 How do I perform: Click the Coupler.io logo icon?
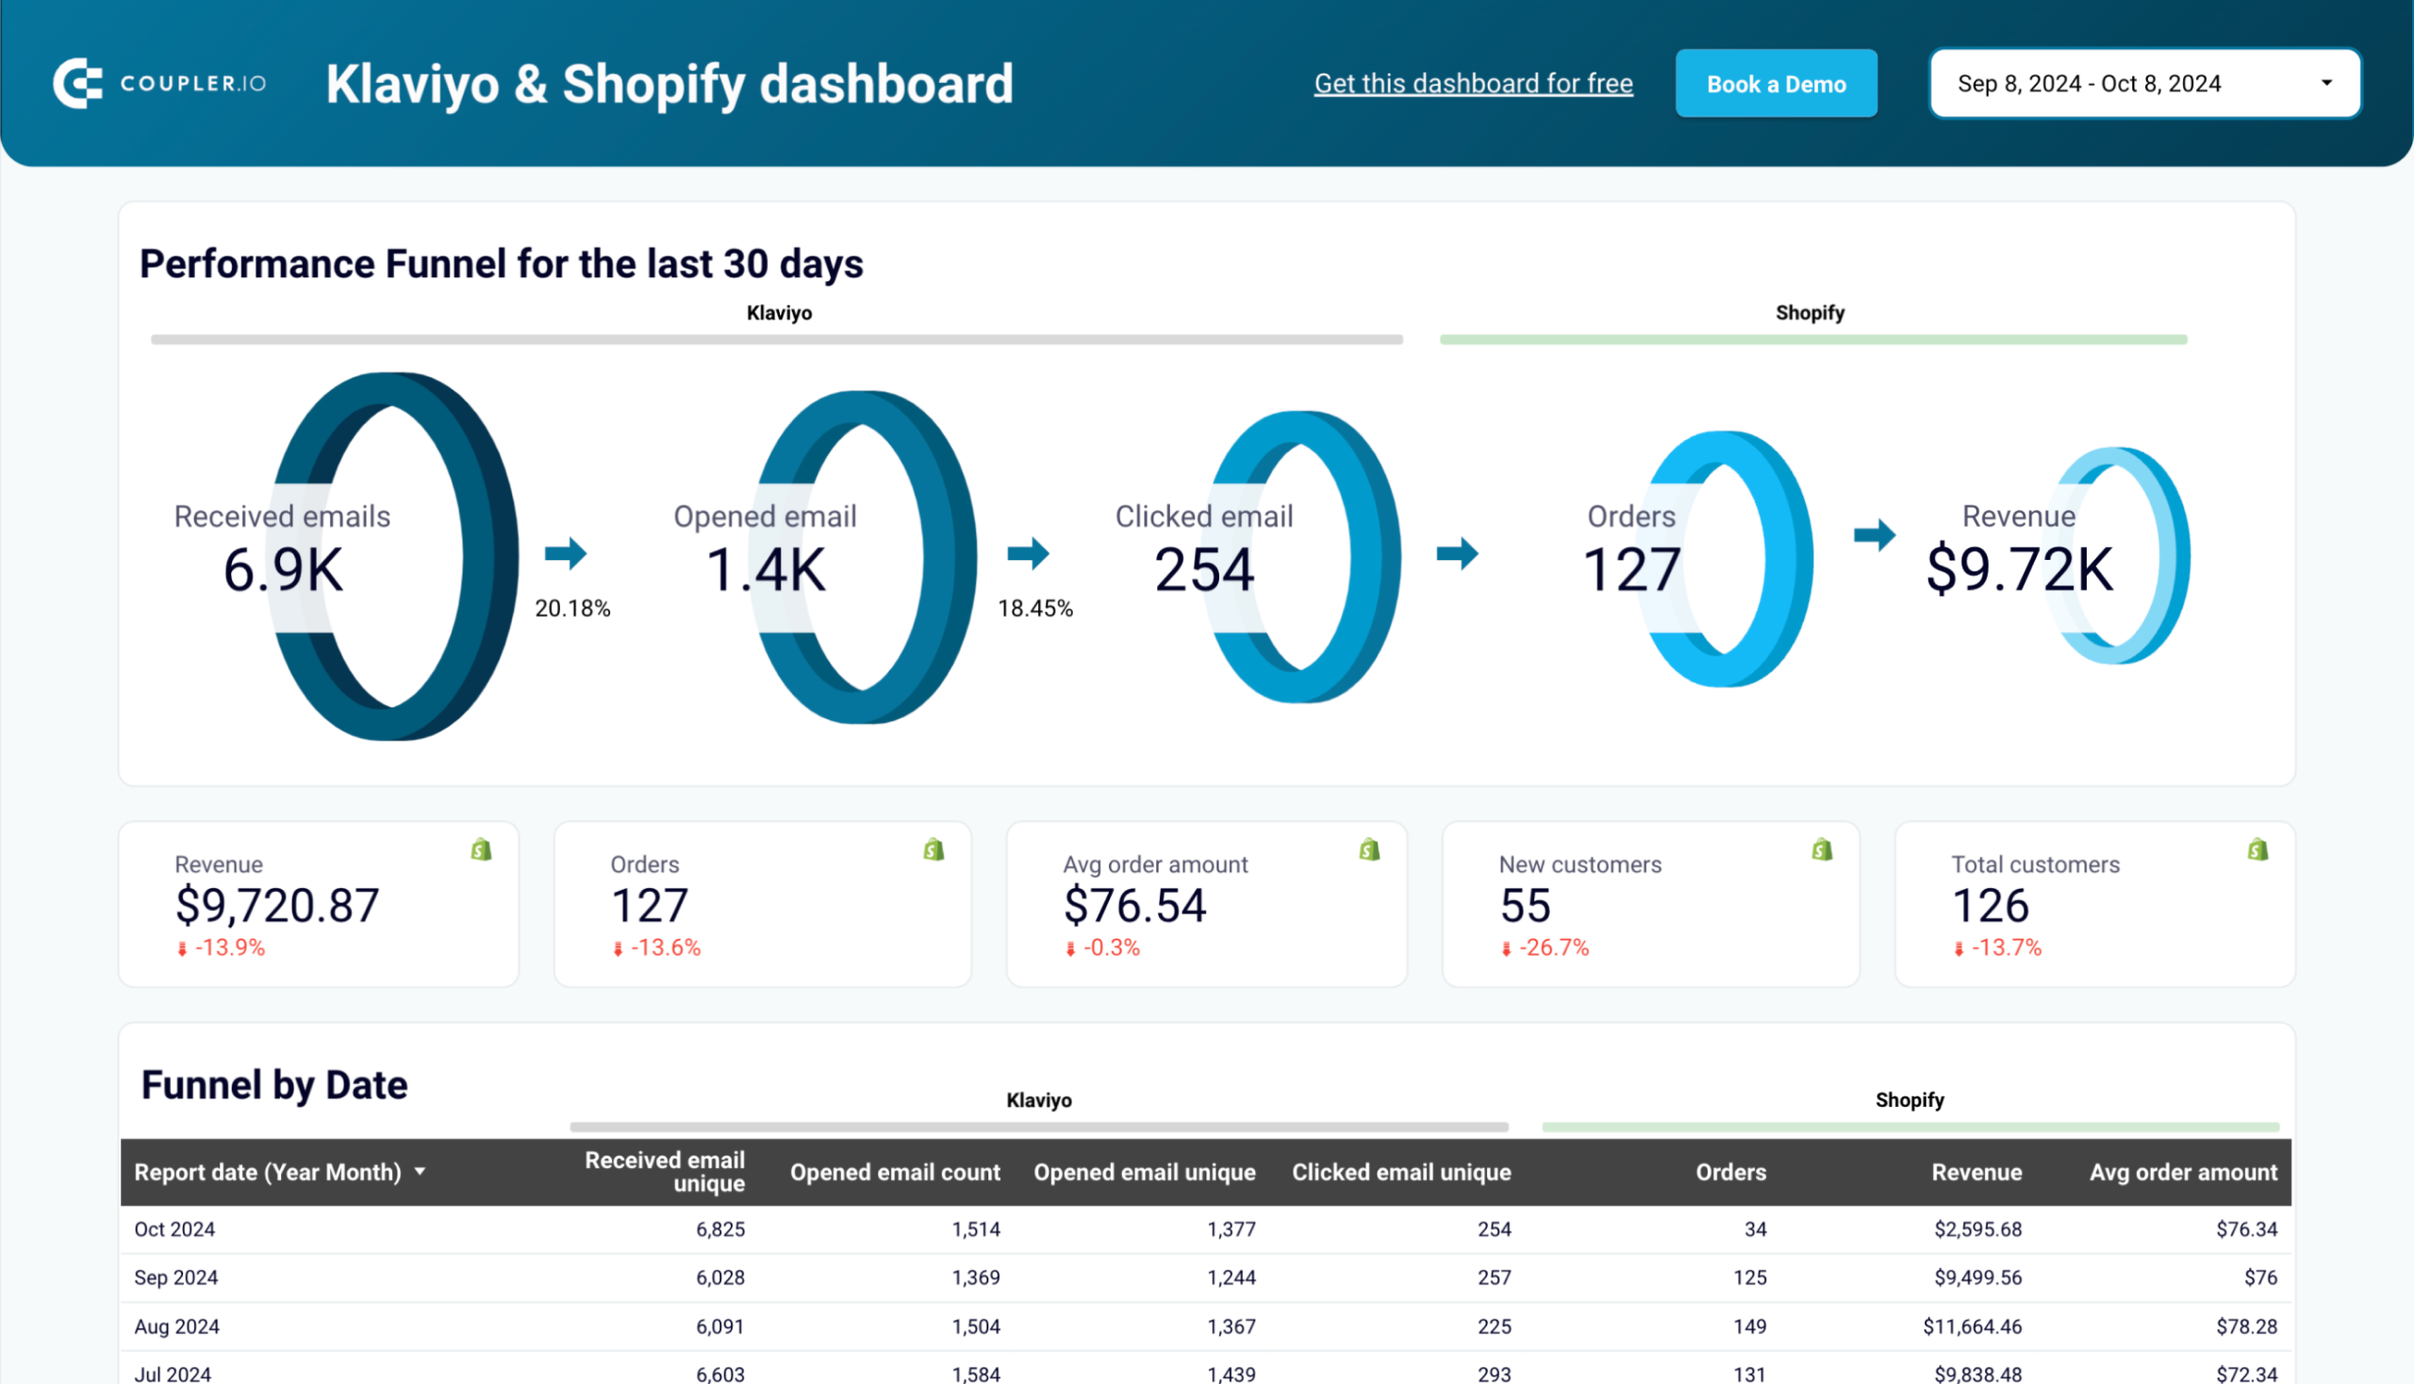click(80, 84)
